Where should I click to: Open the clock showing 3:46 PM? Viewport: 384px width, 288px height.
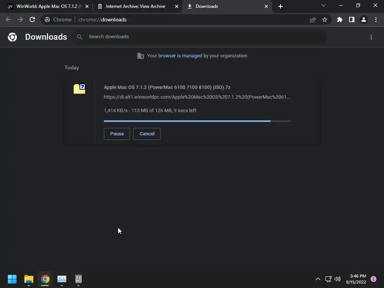pos(356,279)
